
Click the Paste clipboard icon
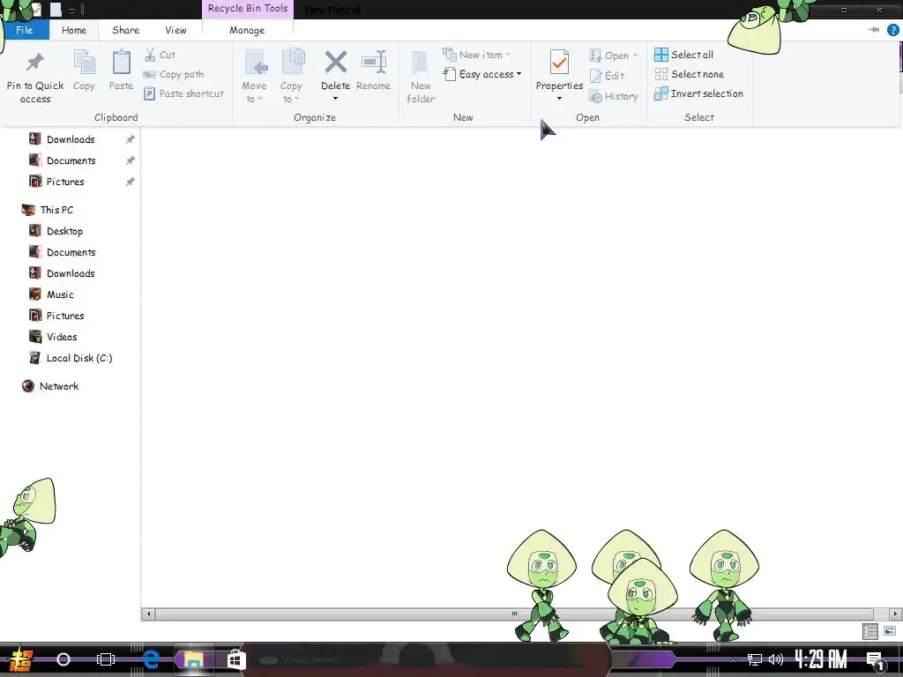[121, 63]
